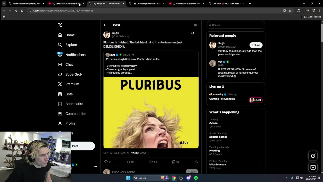The width and height of the screenshot is (323, 182).
Task: Click dingle's avatar in the post
Action: (x=107, y=35)
